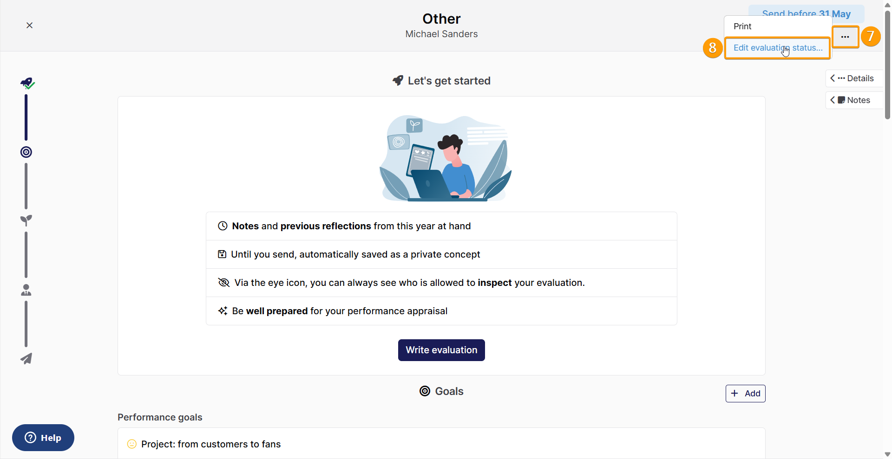Expand the Notes side panel
The height and width of the screenshot is (459, 892).
(x=854, y=100)
